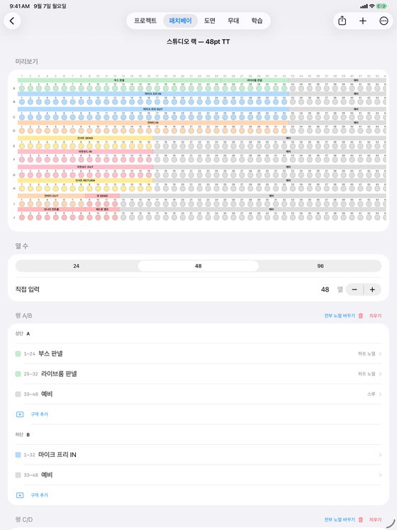
Task: Choose 48 columns segment
Action: coord(198,266)
